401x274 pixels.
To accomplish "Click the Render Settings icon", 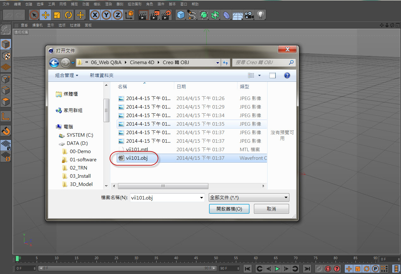I will tap(166, 15).
